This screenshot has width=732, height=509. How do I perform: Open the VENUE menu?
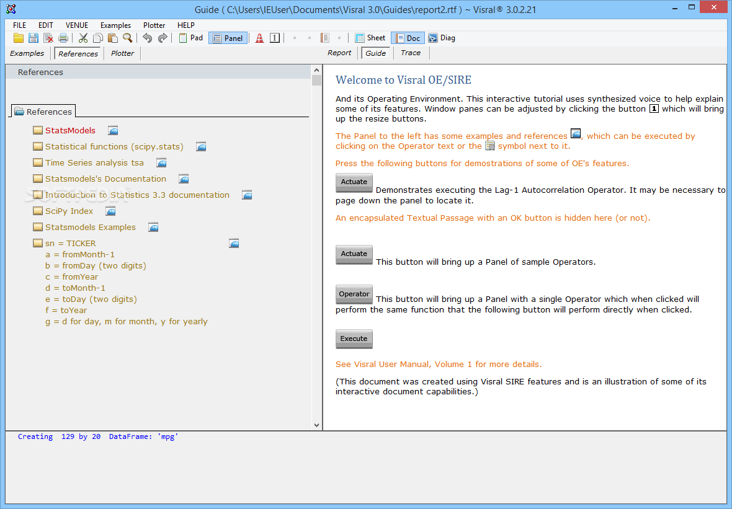pyautogui.click(x=76, y=25)
